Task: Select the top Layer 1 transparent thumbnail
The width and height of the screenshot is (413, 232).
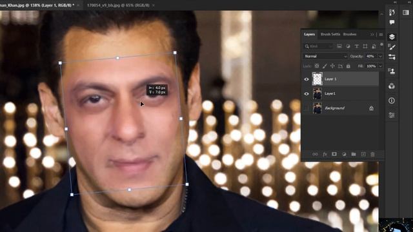Action: tap(317, 79)
